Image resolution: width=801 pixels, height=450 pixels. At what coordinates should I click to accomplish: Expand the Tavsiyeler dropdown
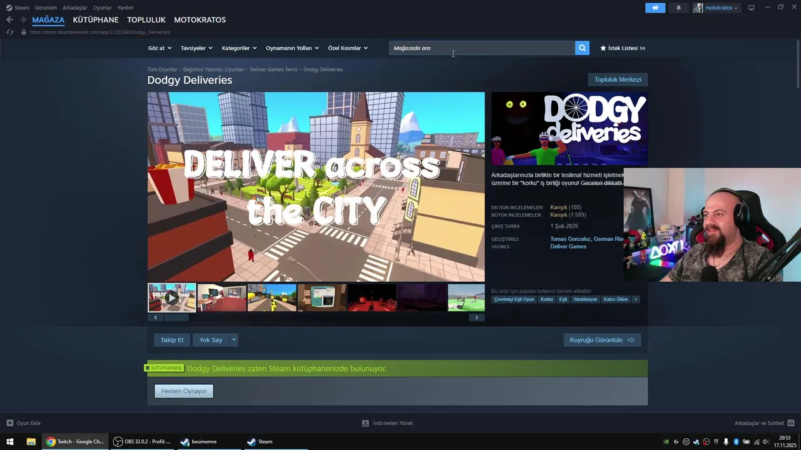[x=196, y=48]
